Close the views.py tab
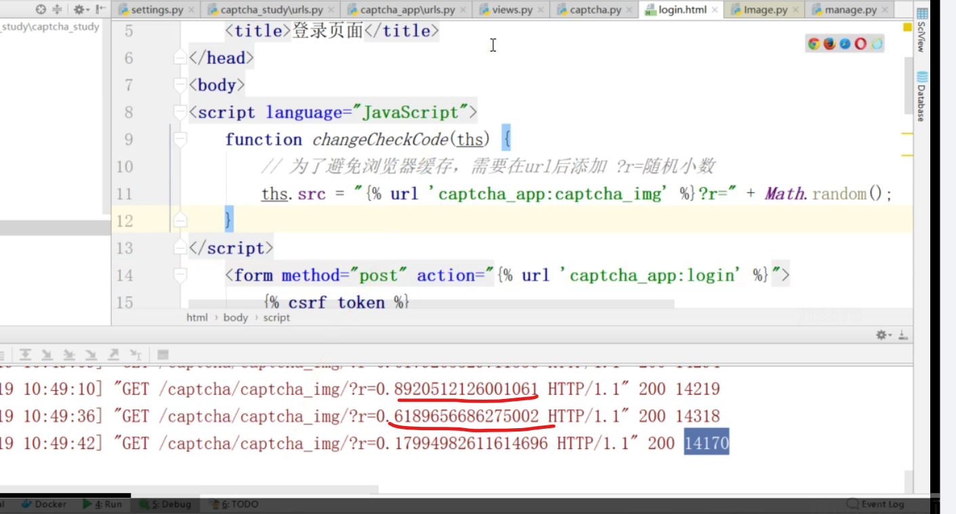956x514 pixels. [x=541, y=10]
